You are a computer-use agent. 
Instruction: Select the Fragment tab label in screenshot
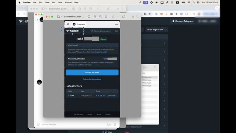(x=81, y=24)
